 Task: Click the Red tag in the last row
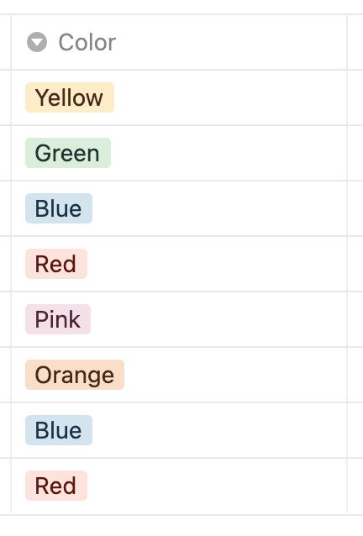tap(56, 486)
